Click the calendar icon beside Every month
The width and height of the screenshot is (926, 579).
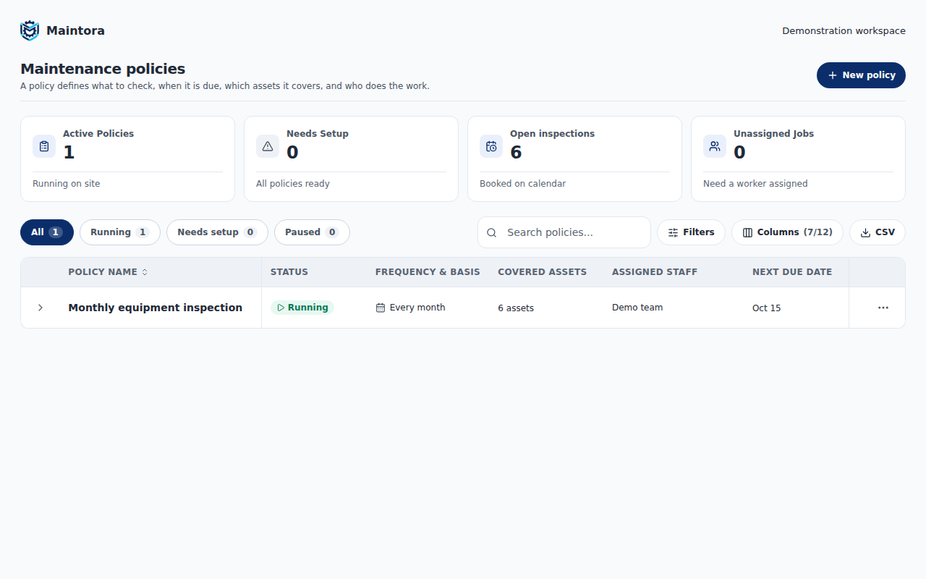pos(381,308)
